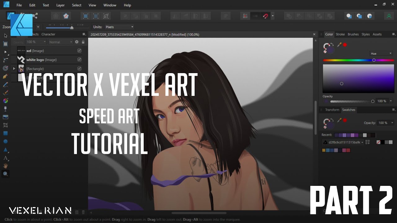Select the Pen tool

click(5, 76)
